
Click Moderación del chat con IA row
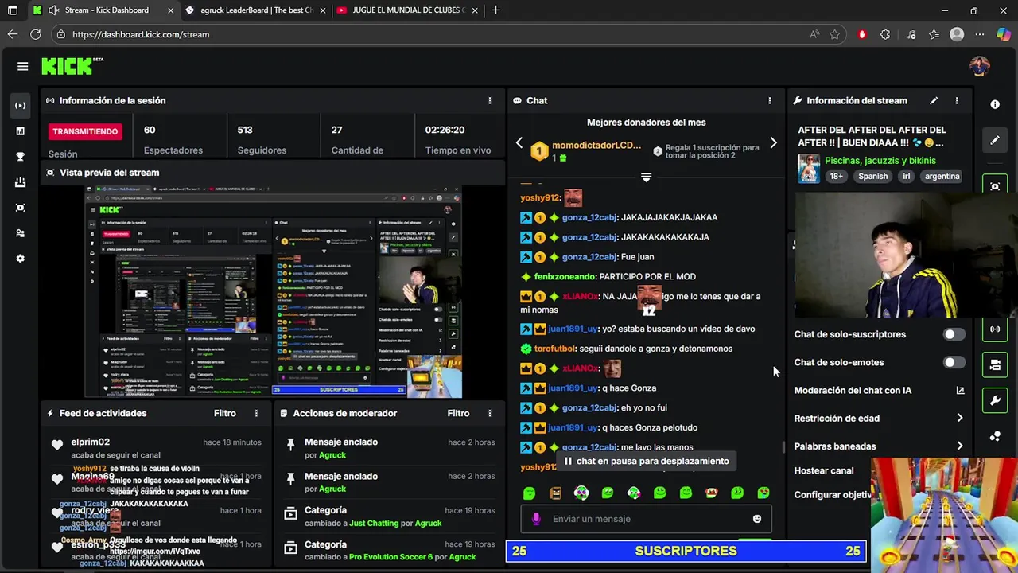tap(879, 390)
